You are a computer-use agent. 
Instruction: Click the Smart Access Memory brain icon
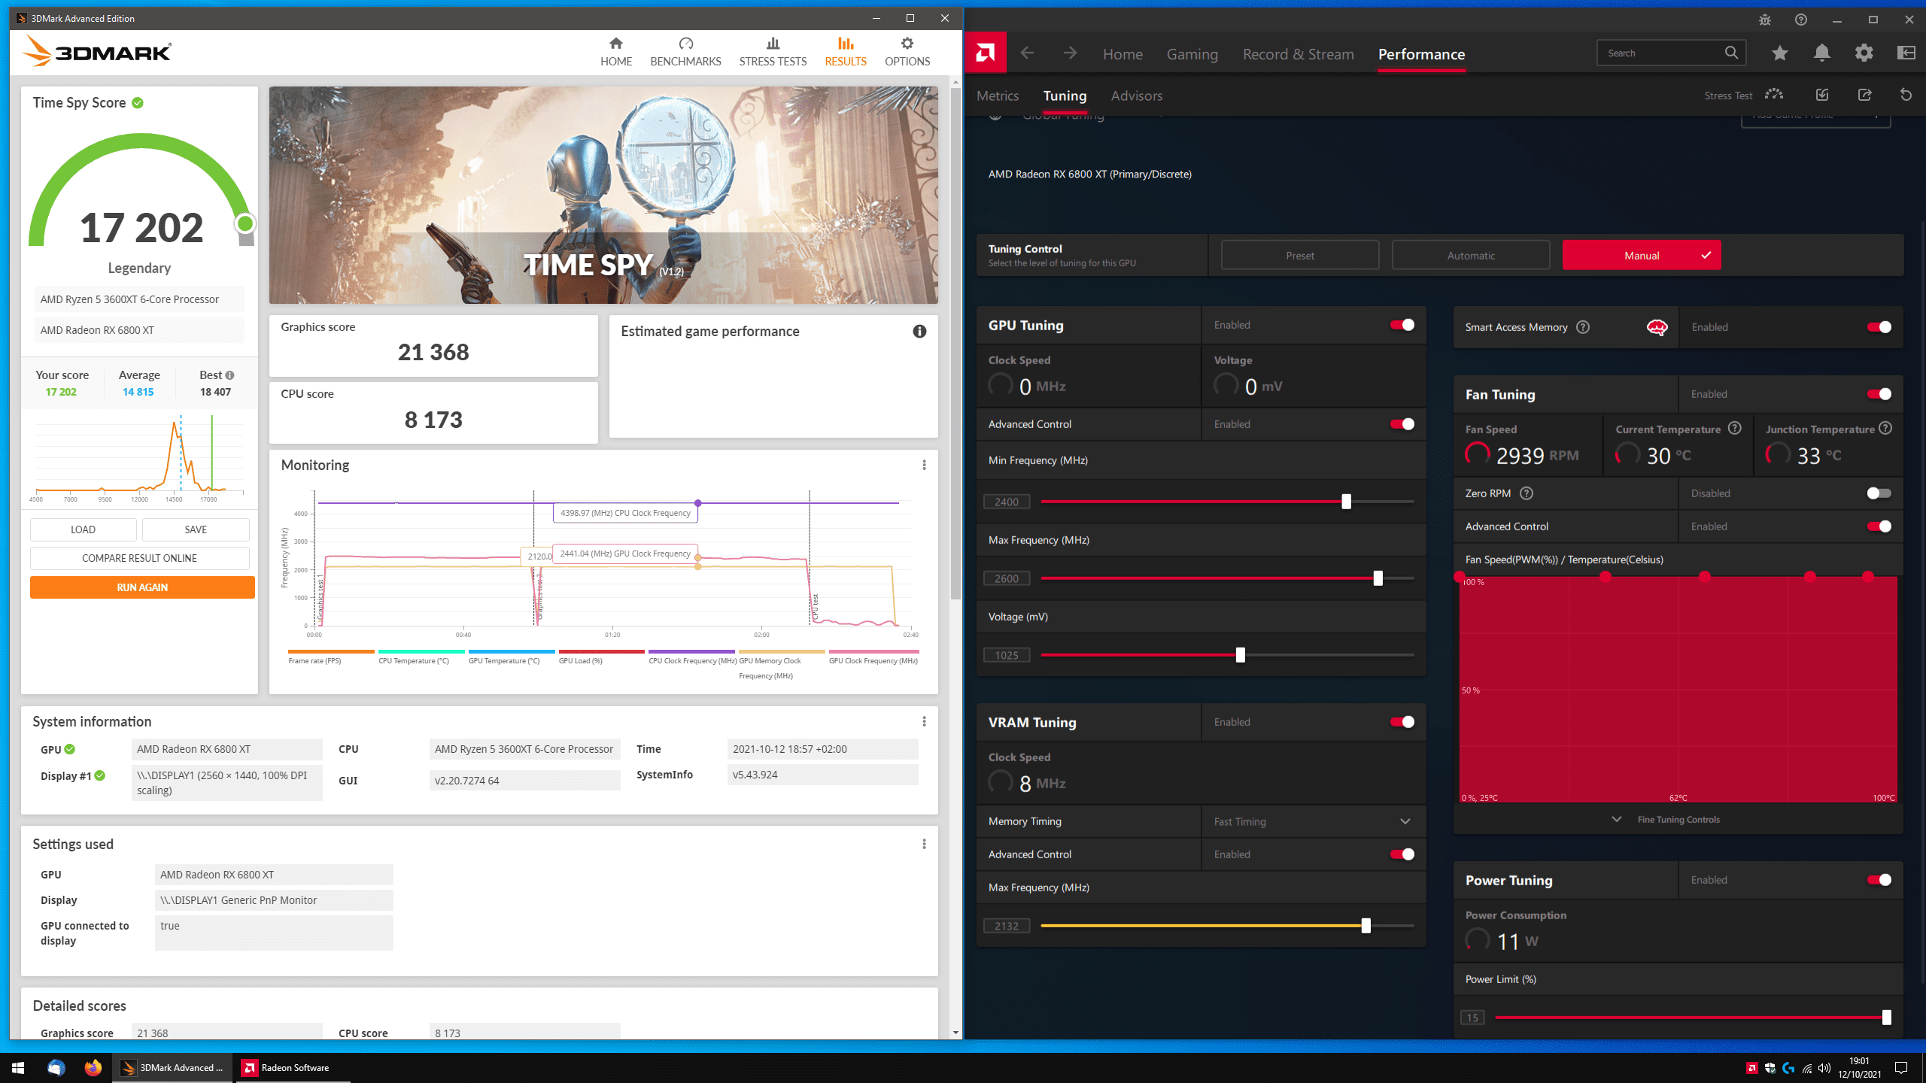coord(1657,327)
